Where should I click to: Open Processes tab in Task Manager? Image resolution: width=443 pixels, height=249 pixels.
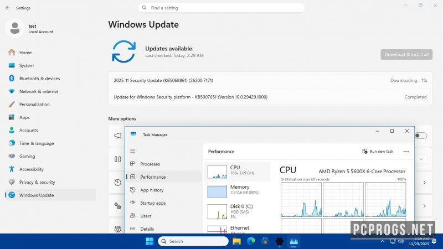(164, 164)
